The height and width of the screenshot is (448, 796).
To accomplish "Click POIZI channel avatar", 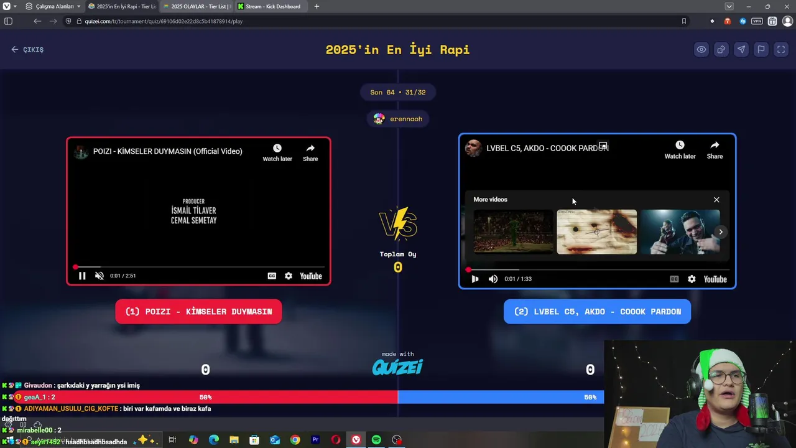I will tap(81, 151).
